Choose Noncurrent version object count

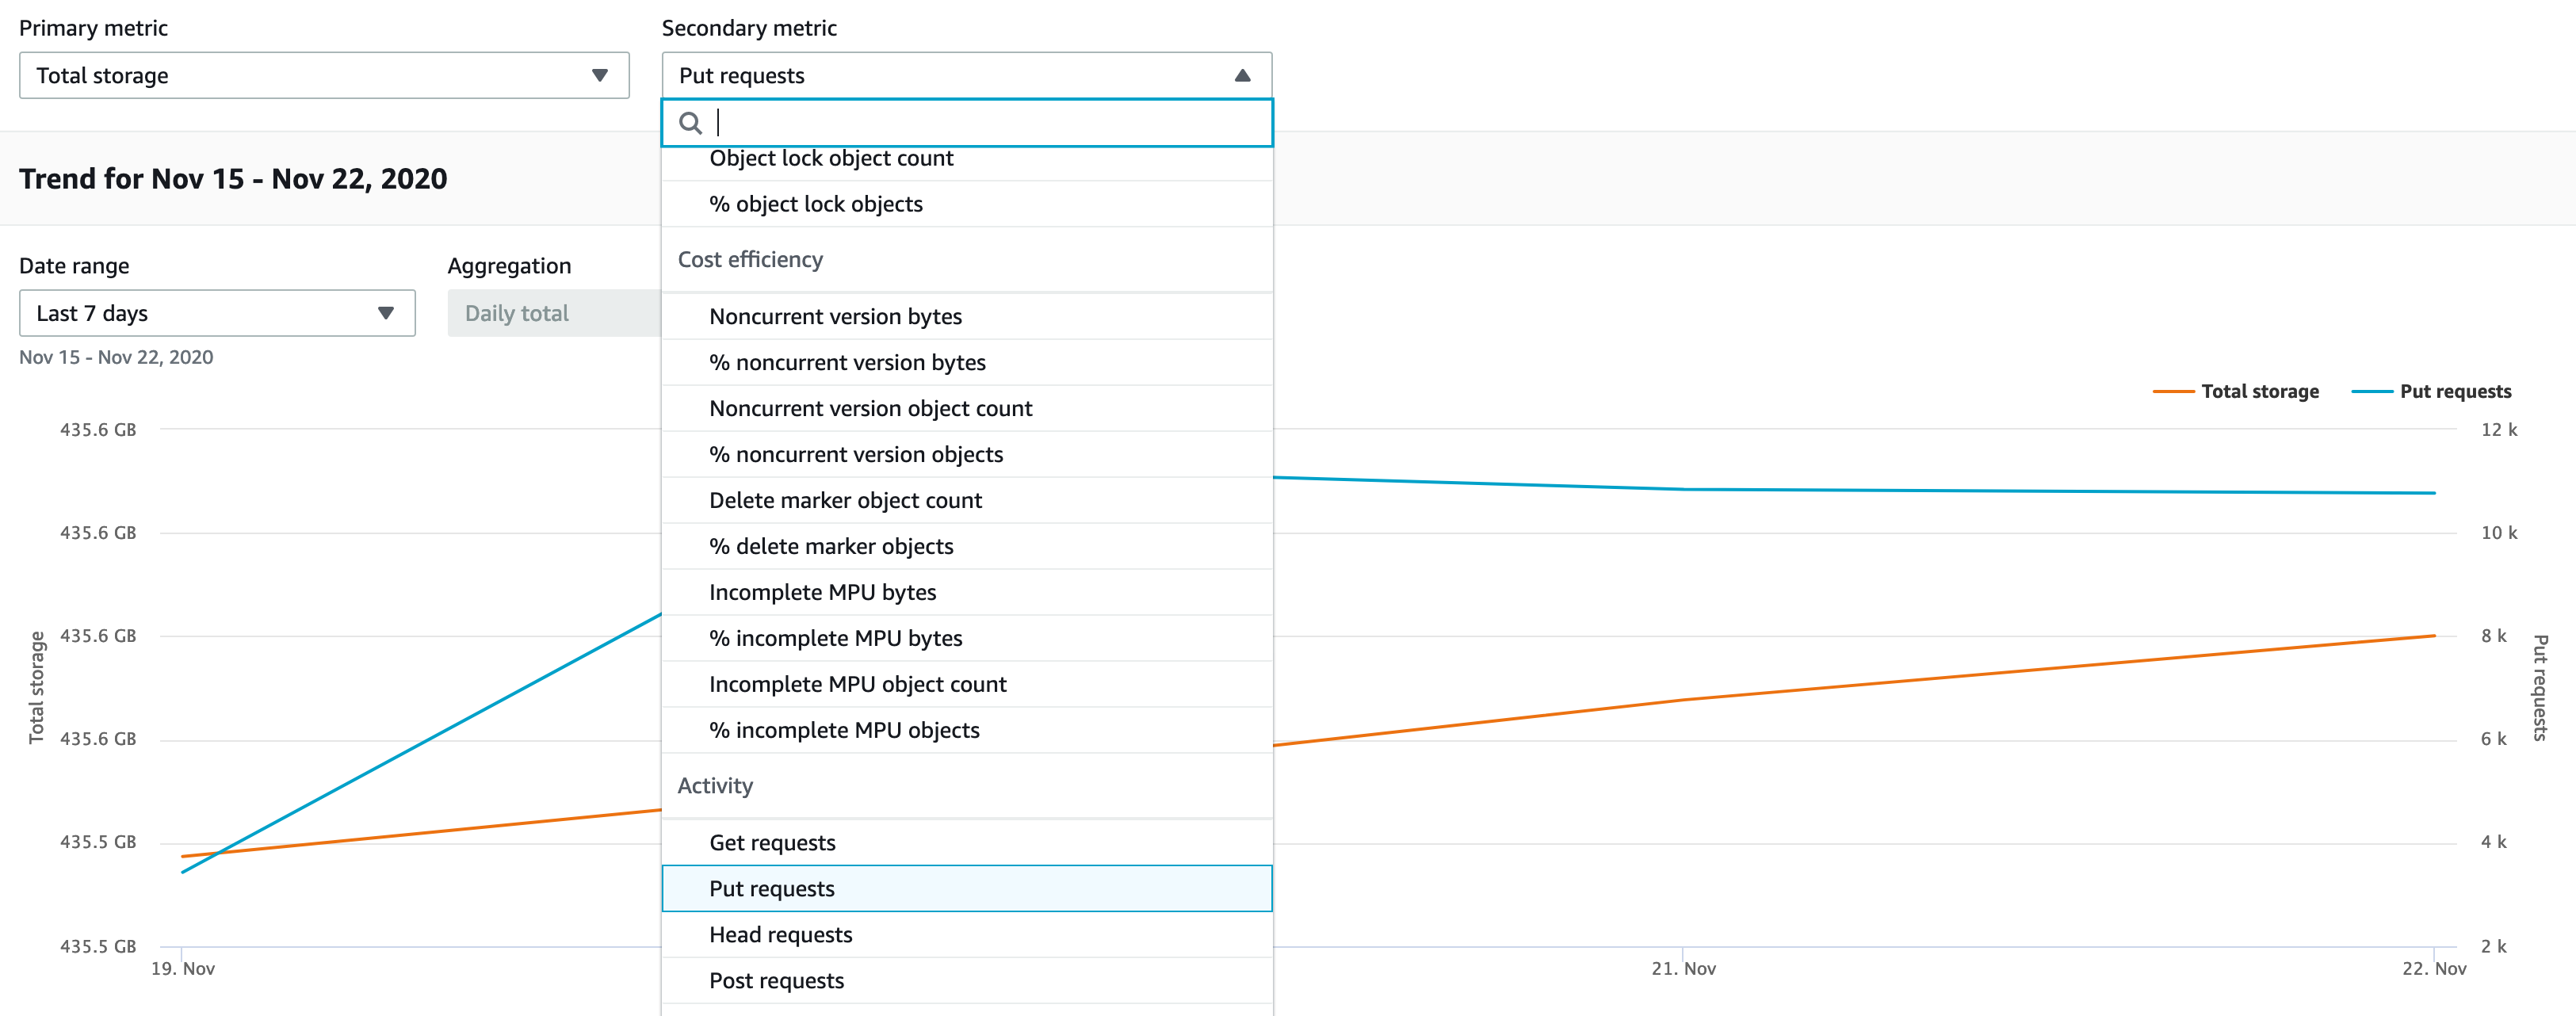tap(870, 409)
